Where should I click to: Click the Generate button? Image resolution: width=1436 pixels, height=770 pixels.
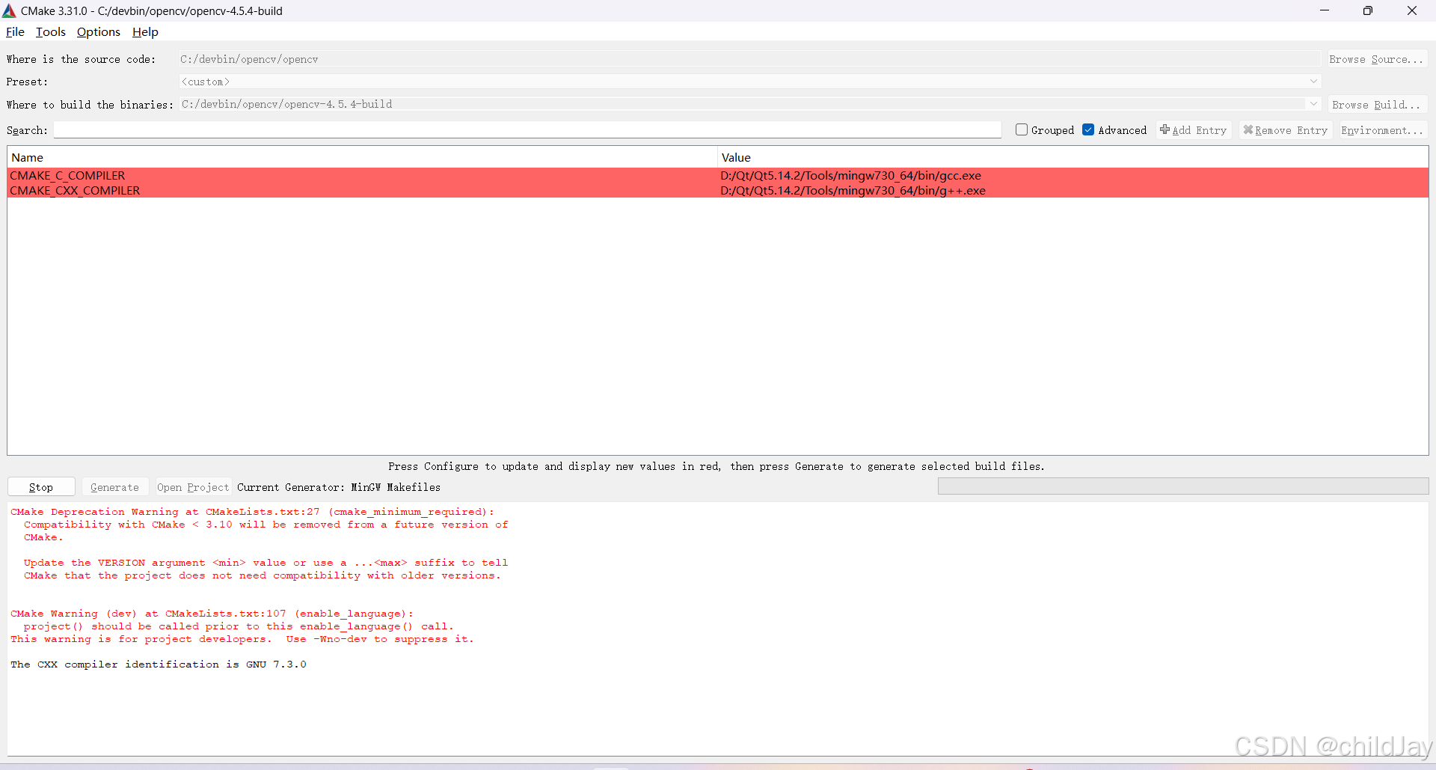pos(114,487)
